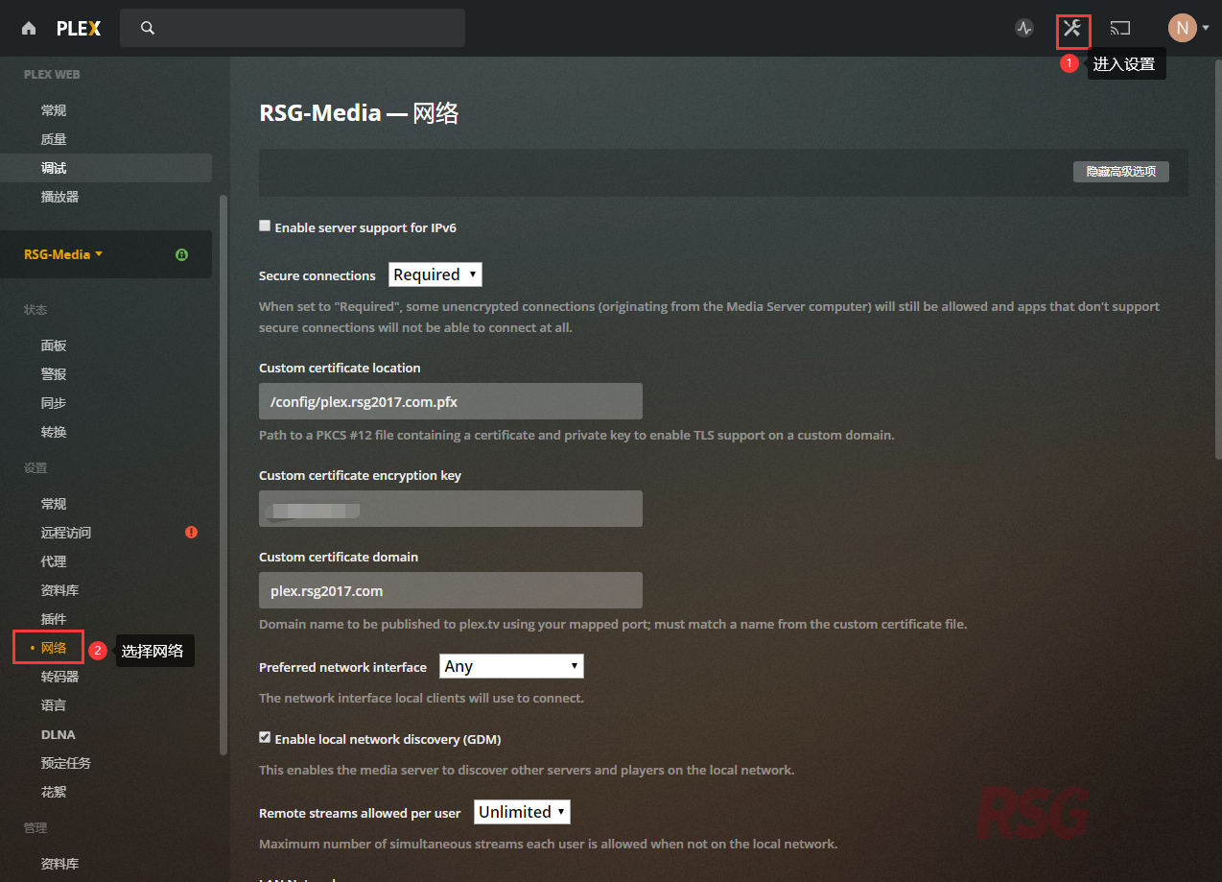The height and width of the screenshot is (882, 1222).
Task: Click the PLEX logo
Action: click(79, 28)
